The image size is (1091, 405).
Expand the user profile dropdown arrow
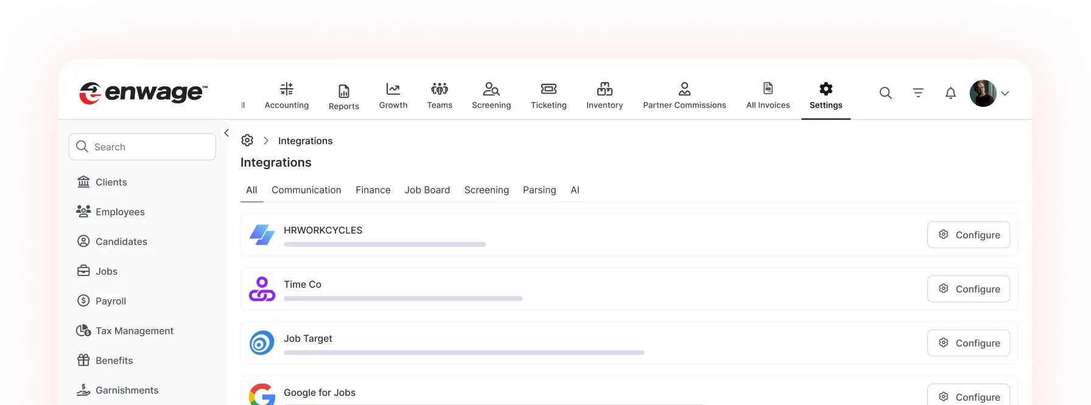(x=1005, y=94)
